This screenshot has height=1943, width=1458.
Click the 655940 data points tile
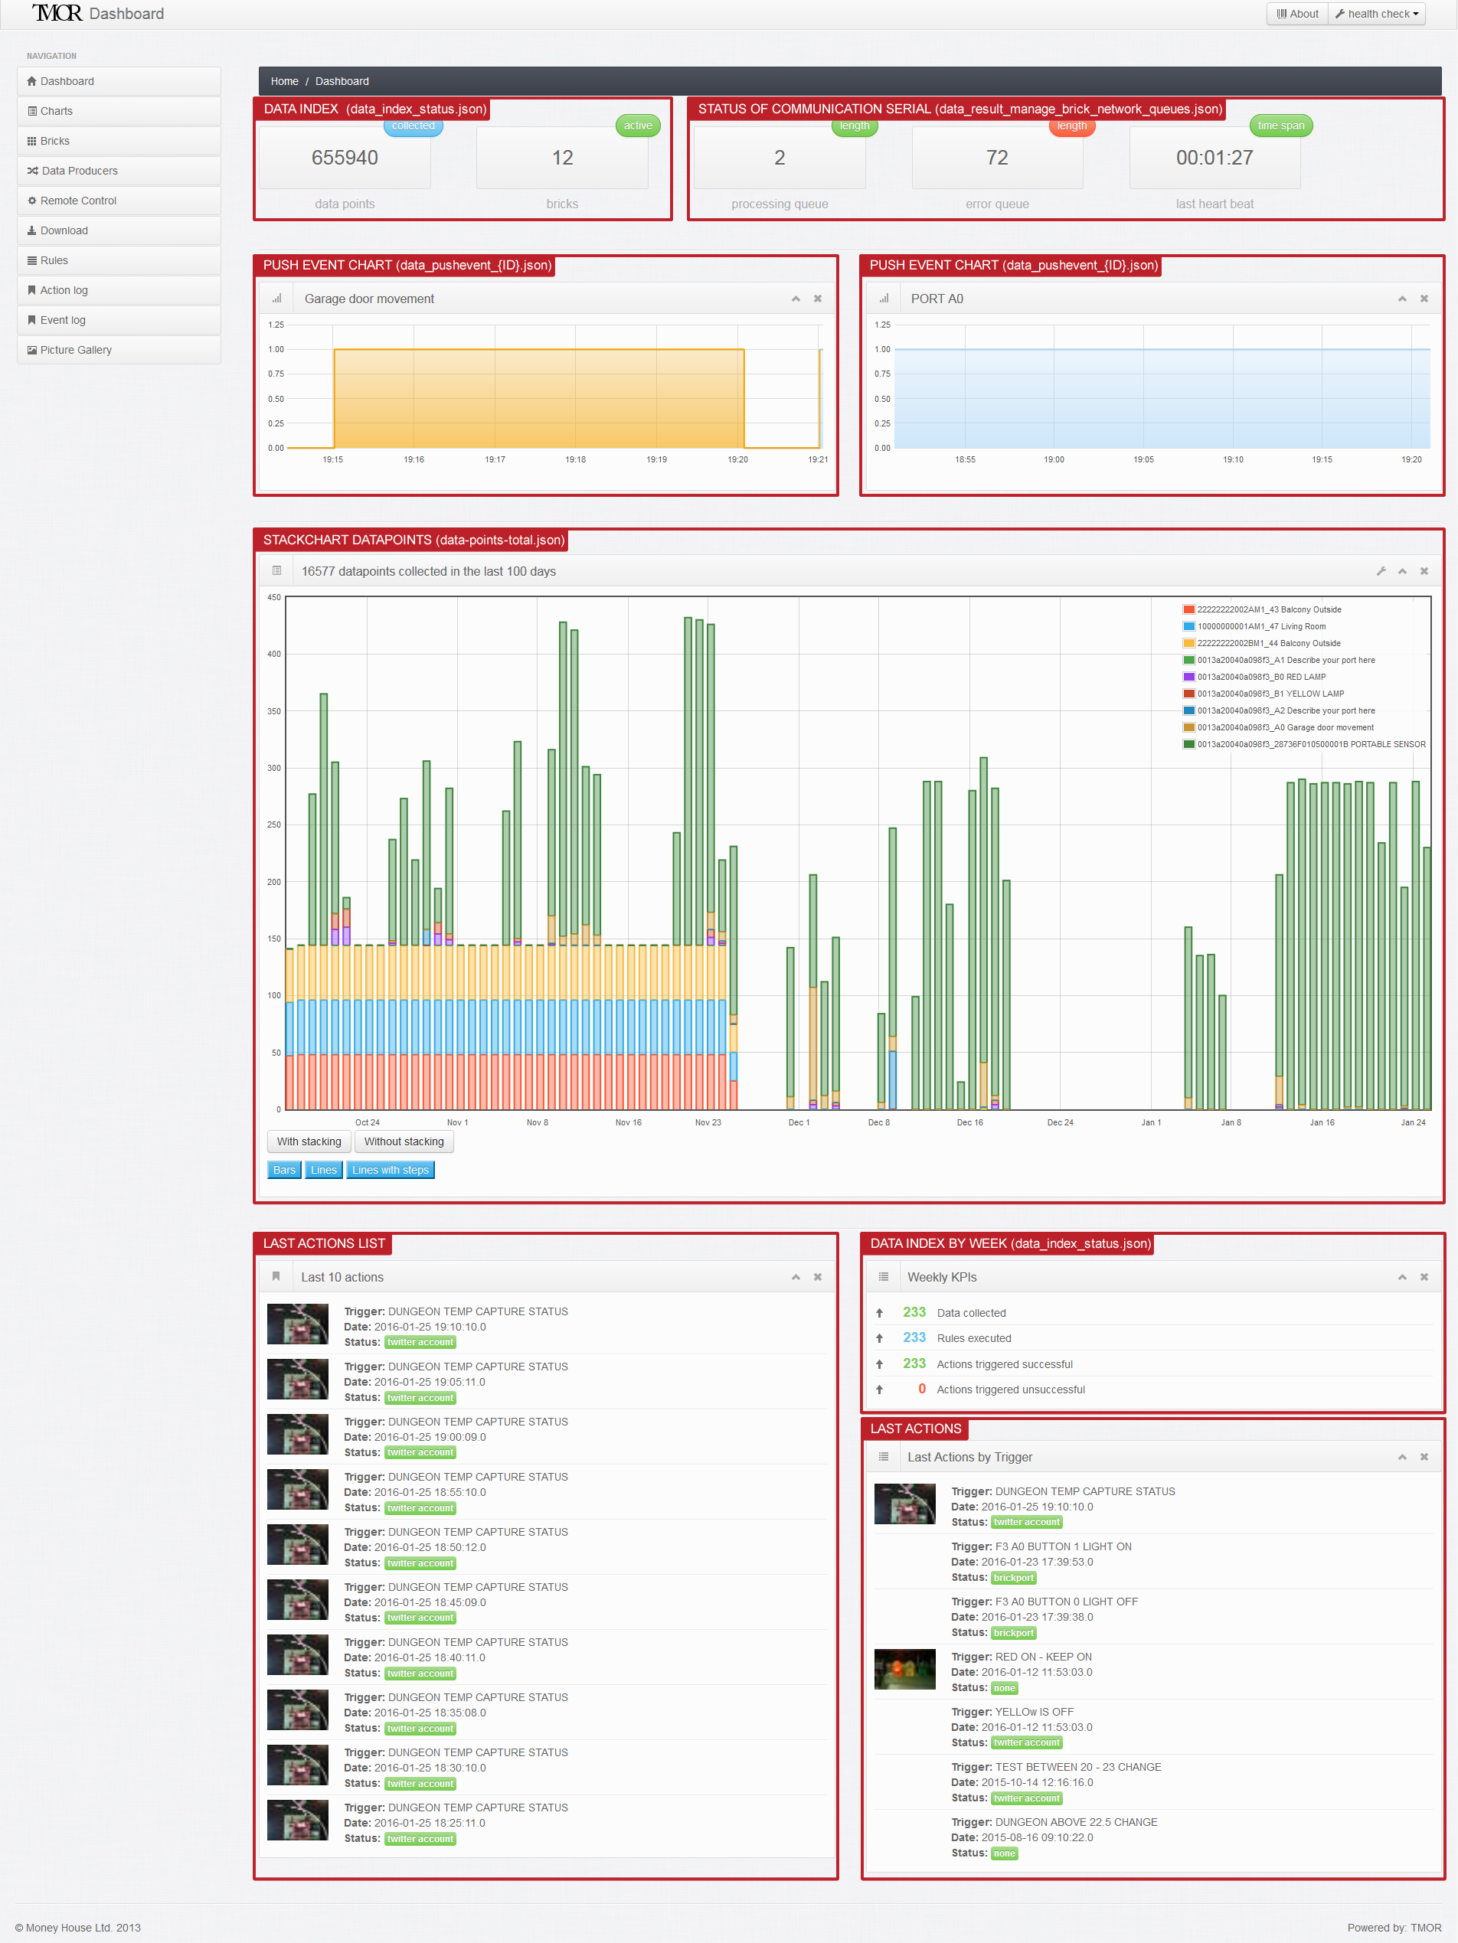[345, 158]
